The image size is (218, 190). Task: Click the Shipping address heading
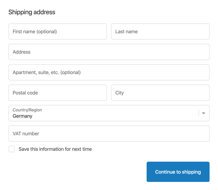[x=32, y=12]
